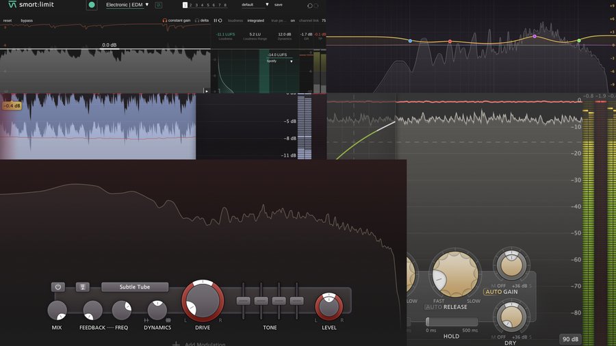Click the third TONE fader

click(279, 301)
